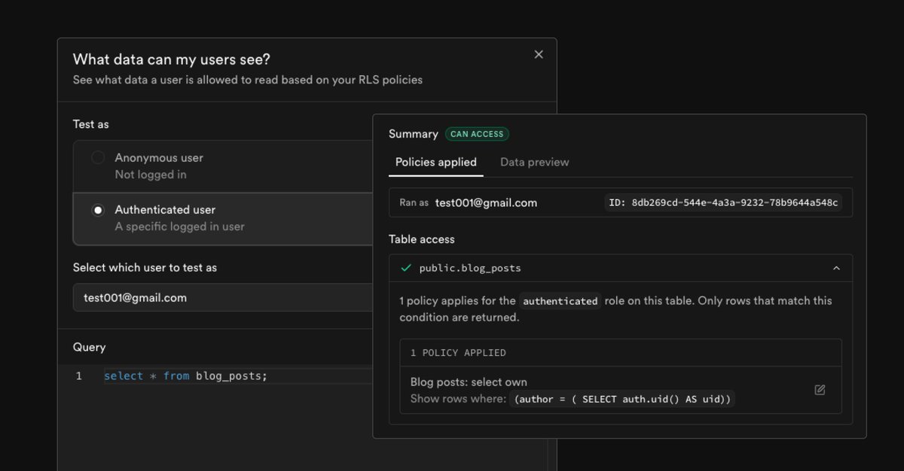Image resolution: width=904 pixels, height=471 pixels.
Task: Click line number 1 in query editor
Action: coord(78,375)
